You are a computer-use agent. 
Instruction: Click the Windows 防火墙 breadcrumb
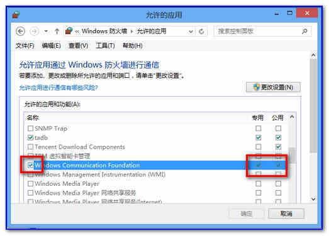coord(104,31)
